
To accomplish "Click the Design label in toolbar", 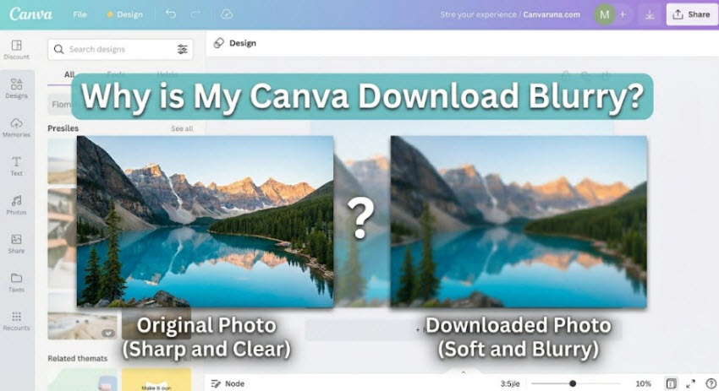I will (x=243, y=43).
